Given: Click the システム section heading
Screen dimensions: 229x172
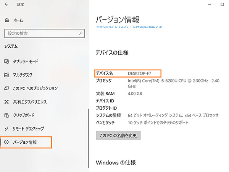Looking at the screenshot, I should 11,46.
